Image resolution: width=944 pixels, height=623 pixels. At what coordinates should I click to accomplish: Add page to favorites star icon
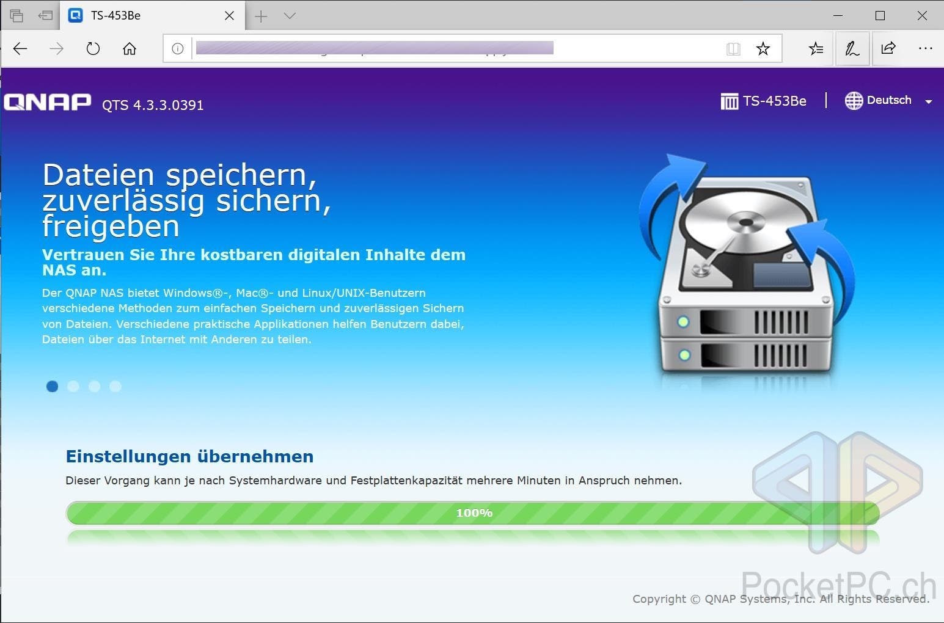point(763,49)
